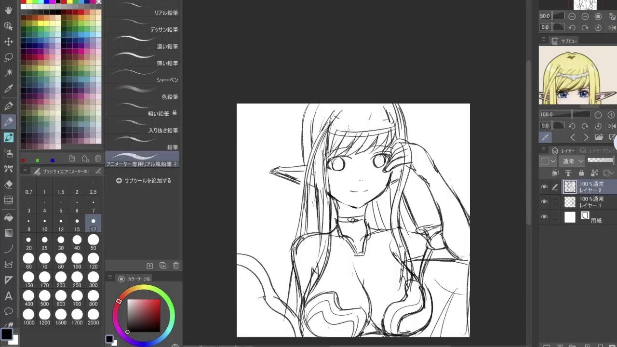Open the 通常 blending mode dropdown

[573, 161]
